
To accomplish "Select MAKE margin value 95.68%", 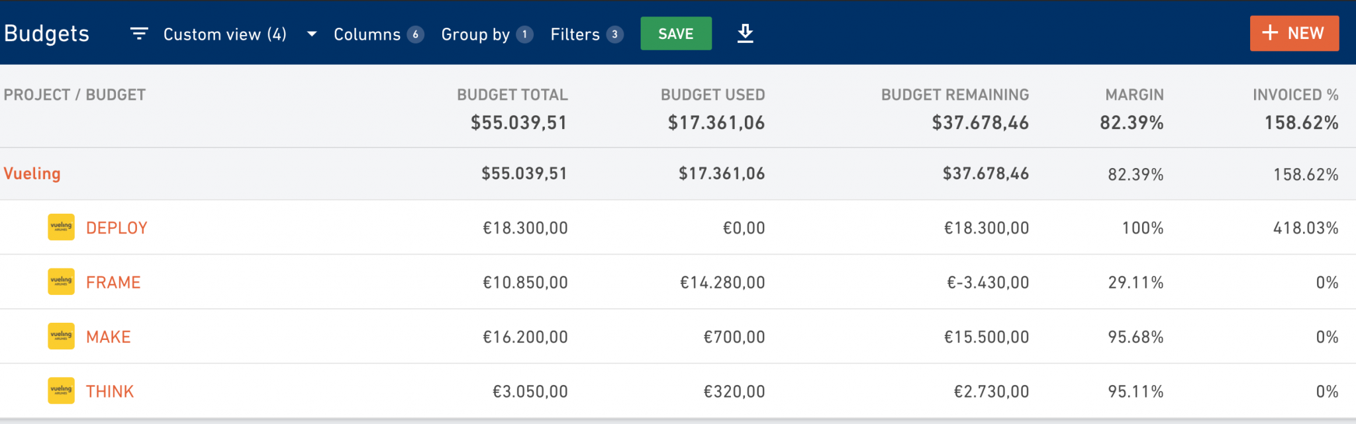I will [x=1136, y=337].
